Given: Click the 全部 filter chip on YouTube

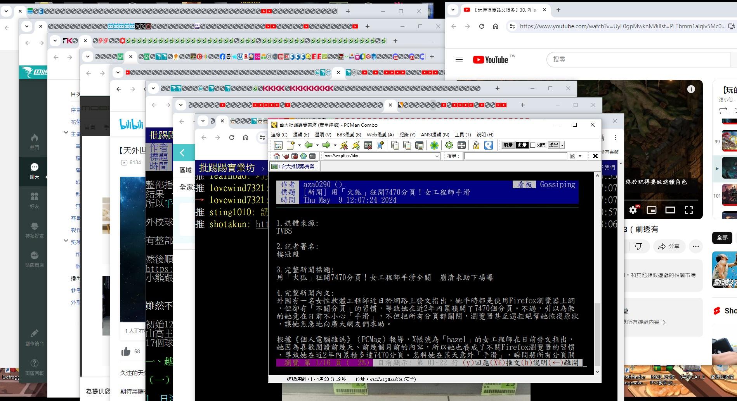Looking at the screenshot, I should tap(722, 238).
